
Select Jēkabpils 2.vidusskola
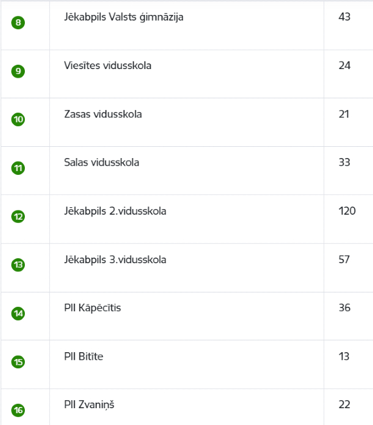click(115, 211)
